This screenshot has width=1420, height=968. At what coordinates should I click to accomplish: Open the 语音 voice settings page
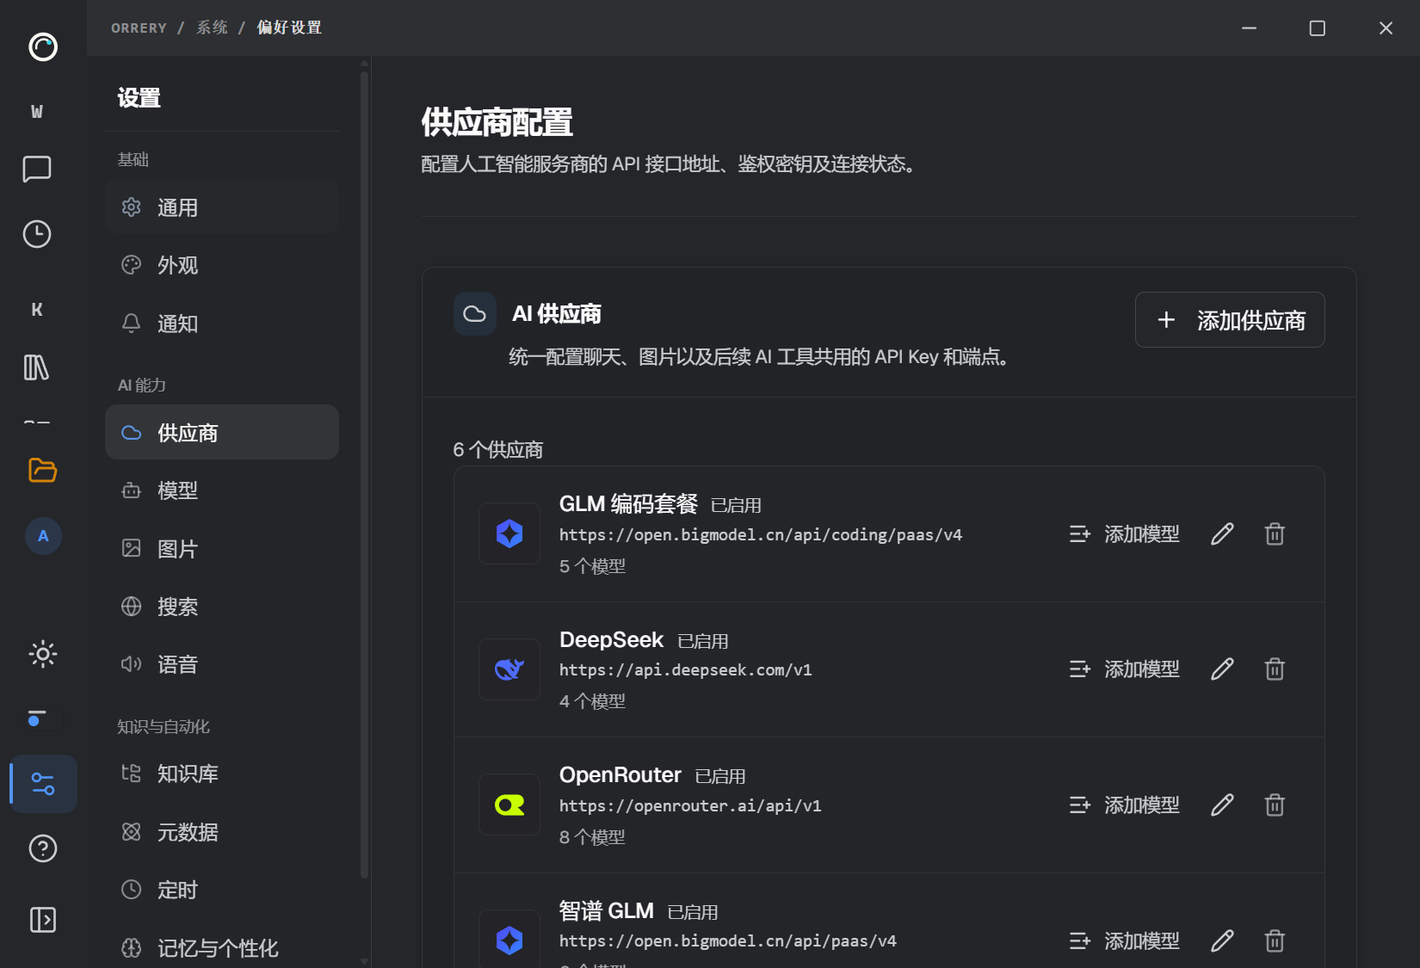222,664
